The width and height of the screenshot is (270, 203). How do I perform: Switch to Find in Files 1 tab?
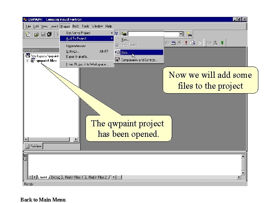click(74, 177)
